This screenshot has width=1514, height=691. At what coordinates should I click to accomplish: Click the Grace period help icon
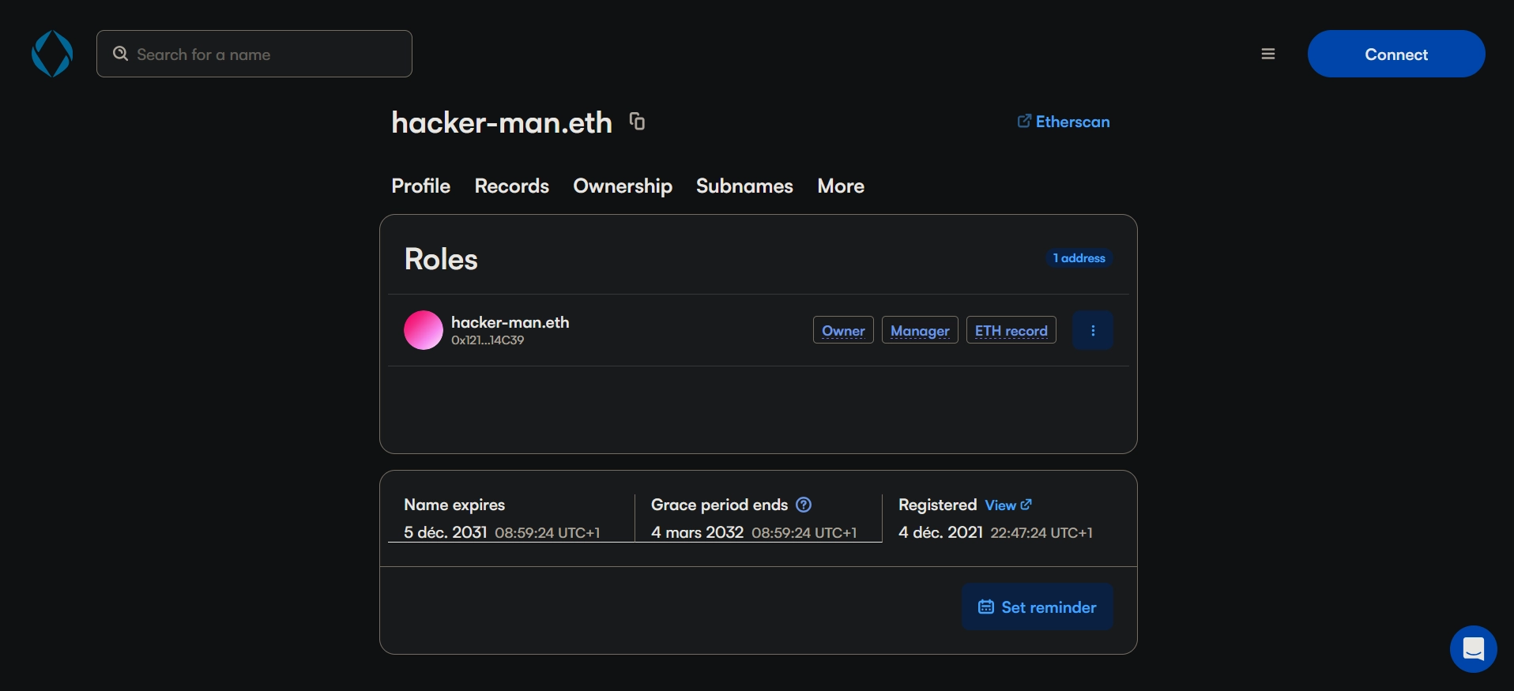804,505
